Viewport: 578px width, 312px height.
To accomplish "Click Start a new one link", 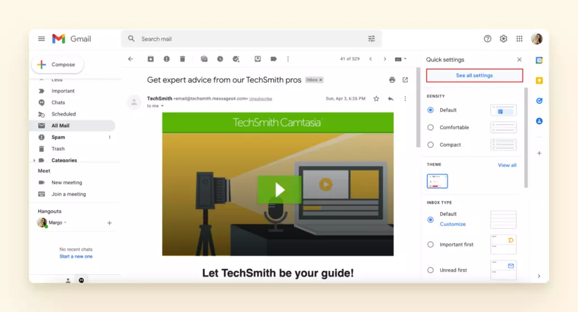I will (x=76, y=256).
